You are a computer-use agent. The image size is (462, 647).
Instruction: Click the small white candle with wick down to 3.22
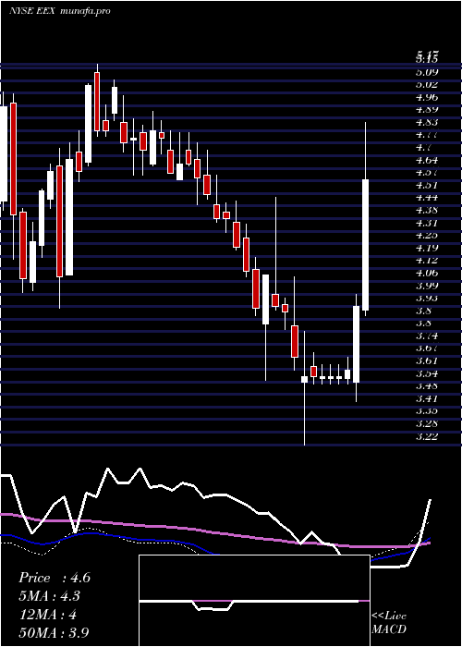pos(304,379)
